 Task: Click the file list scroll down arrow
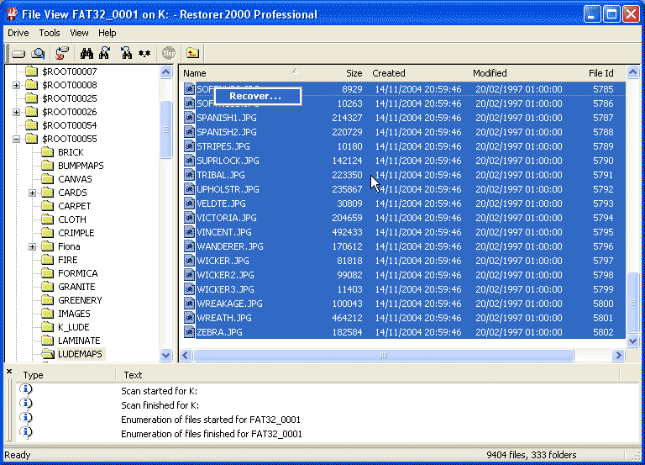(x=632, y=341)
